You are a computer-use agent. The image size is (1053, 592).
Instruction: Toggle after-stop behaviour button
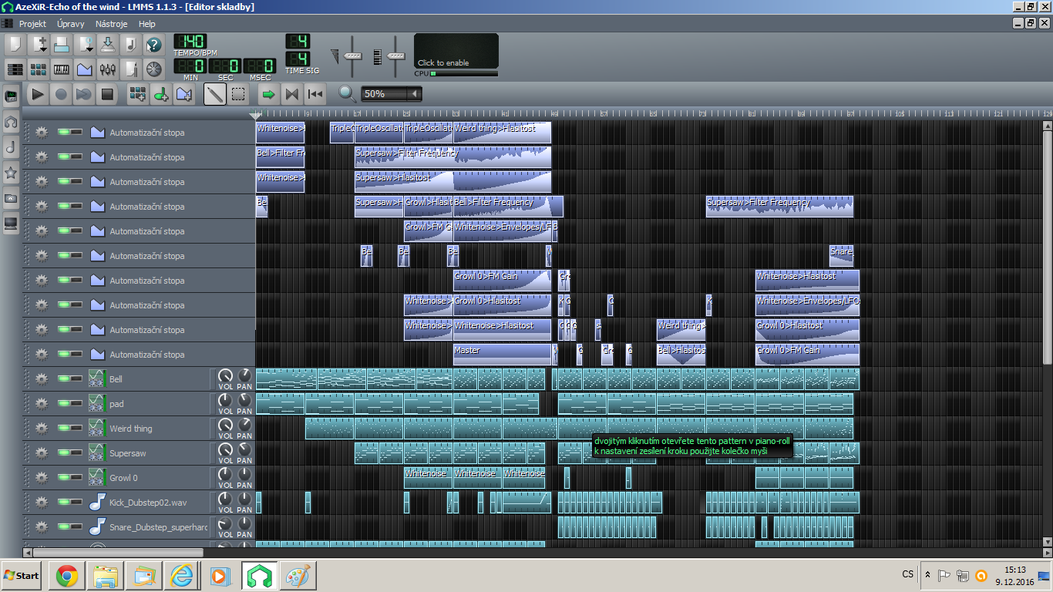tap(315, 94)
